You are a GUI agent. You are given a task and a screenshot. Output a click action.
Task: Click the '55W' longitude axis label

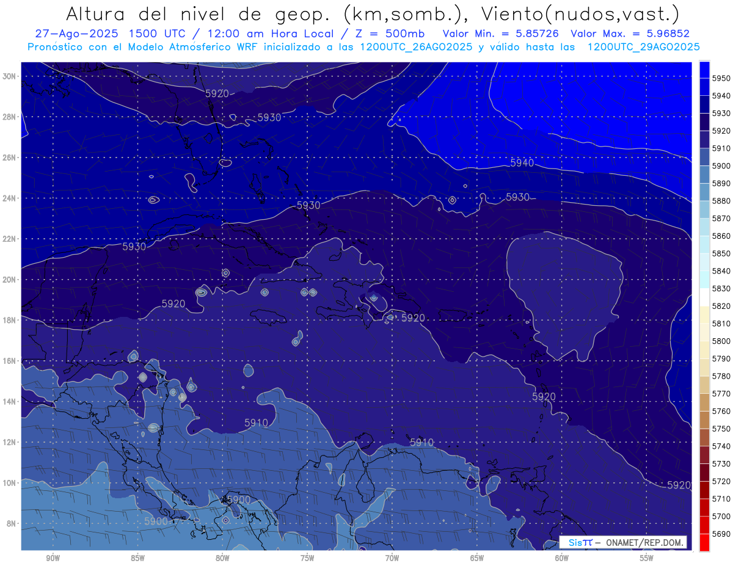(x=647, y=558)
